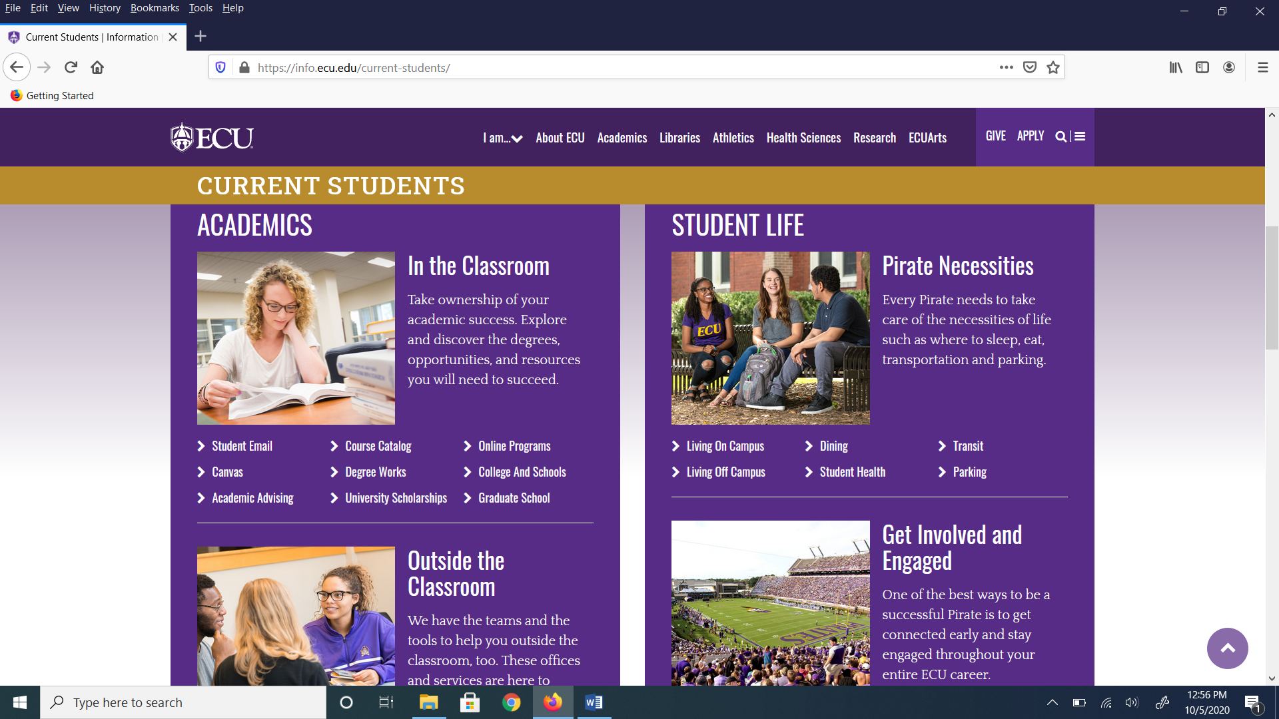This screenshot has height=719, width=1279.
Task: Click the browser home icon
Action: click(x=97, y=67)
